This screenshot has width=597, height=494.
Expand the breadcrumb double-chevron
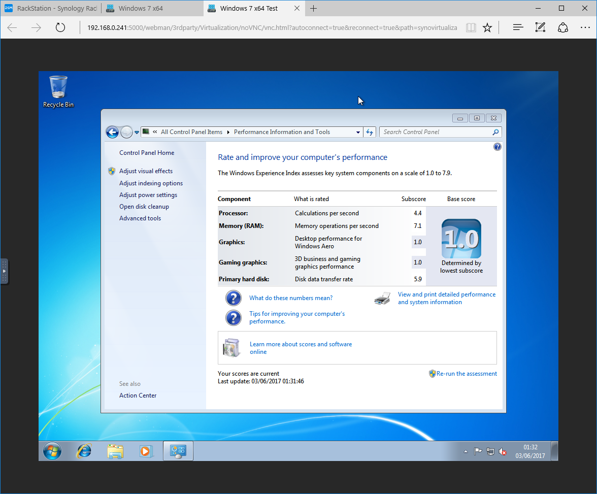point(155,132)
